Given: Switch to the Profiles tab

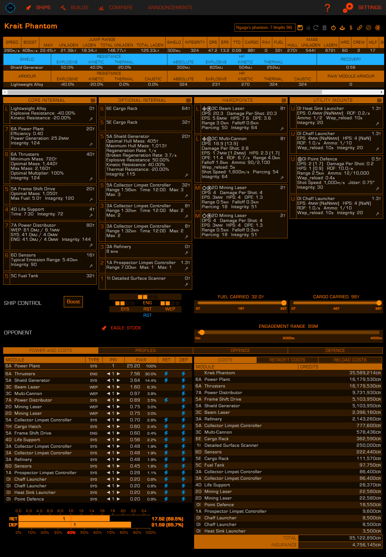Looking at the screenshot, I should pos(145,350).
